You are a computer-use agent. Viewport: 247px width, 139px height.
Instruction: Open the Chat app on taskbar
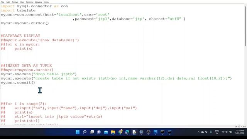tap(99, 132)
